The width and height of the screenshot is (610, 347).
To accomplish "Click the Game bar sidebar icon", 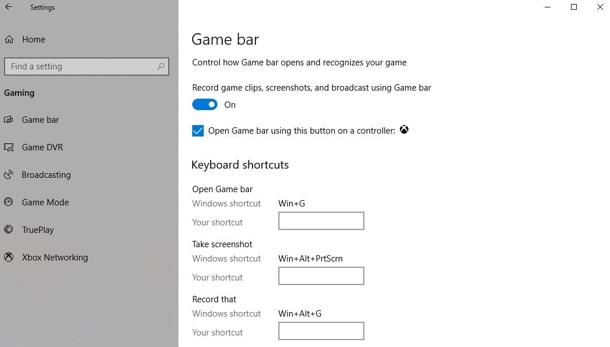I will tap(9, 120).
